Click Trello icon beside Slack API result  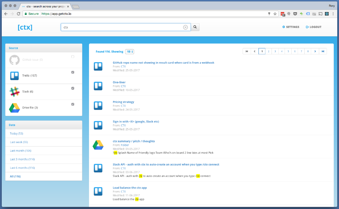pos(98,168)
